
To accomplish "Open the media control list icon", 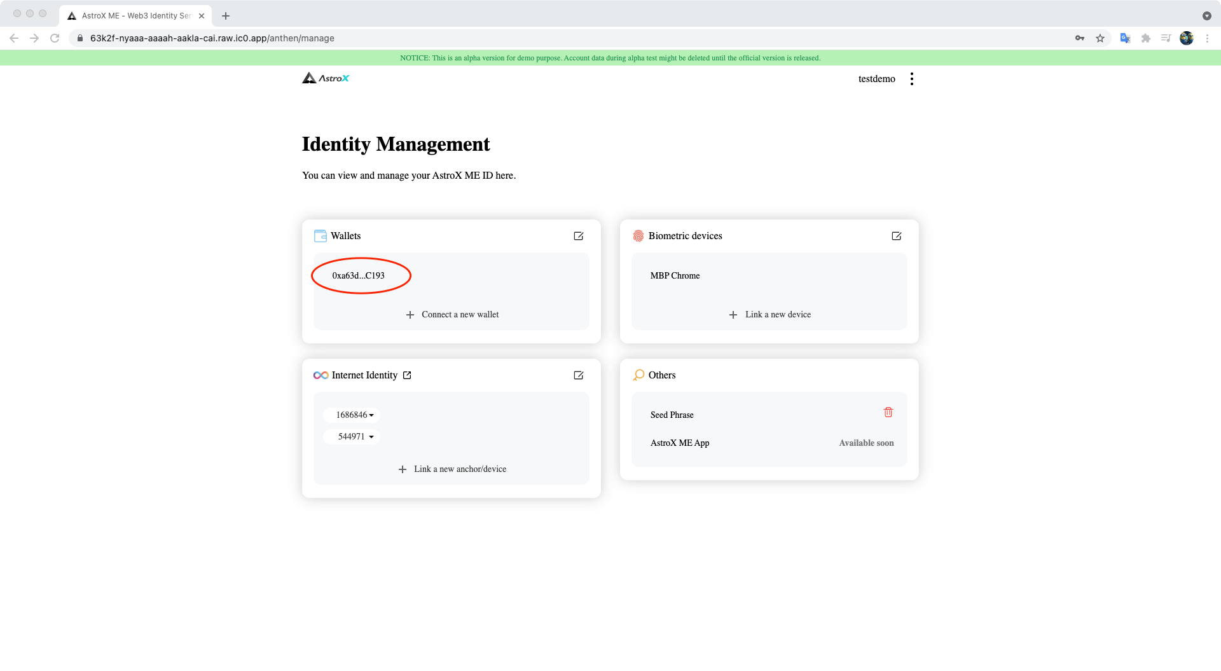I will pos(1166,38).
